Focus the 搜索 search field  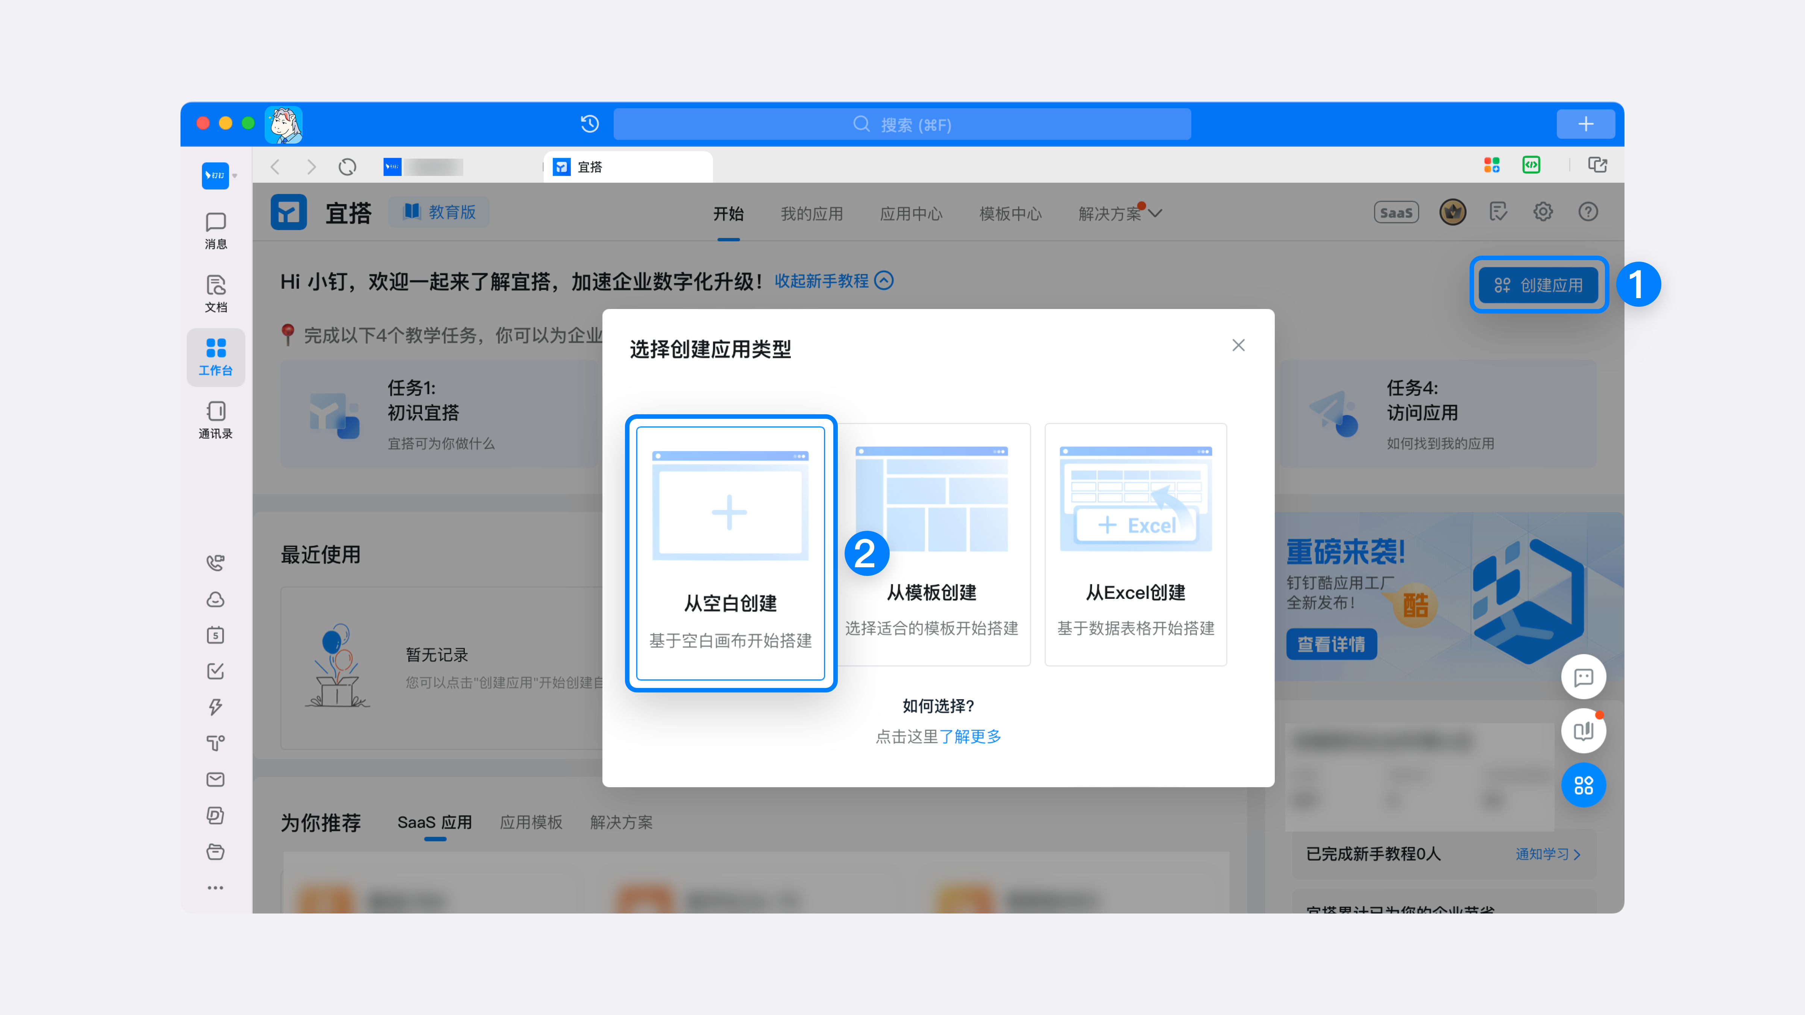pyautogui.click(x=902, y=124)
